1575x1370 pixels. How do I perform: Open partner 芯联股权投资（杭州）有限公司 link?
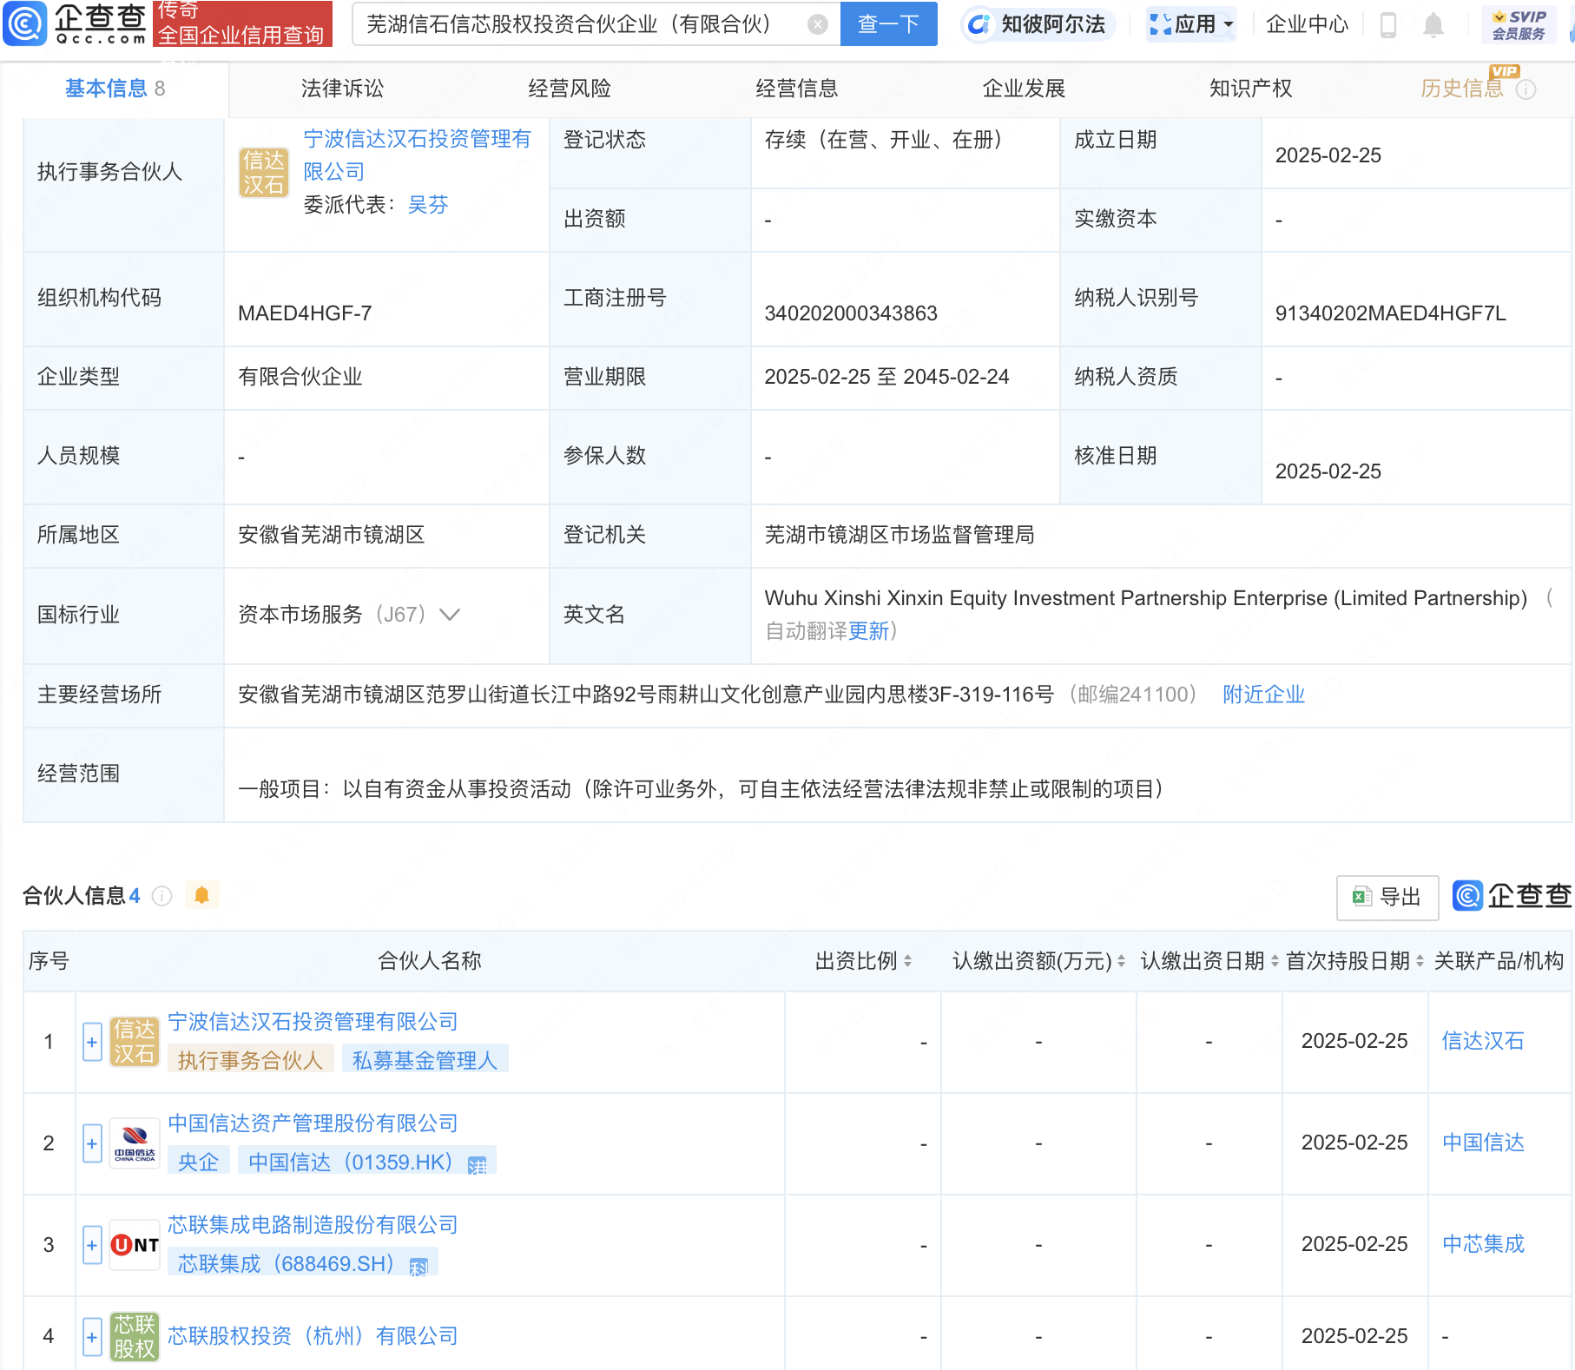(x=313, y=1336)
